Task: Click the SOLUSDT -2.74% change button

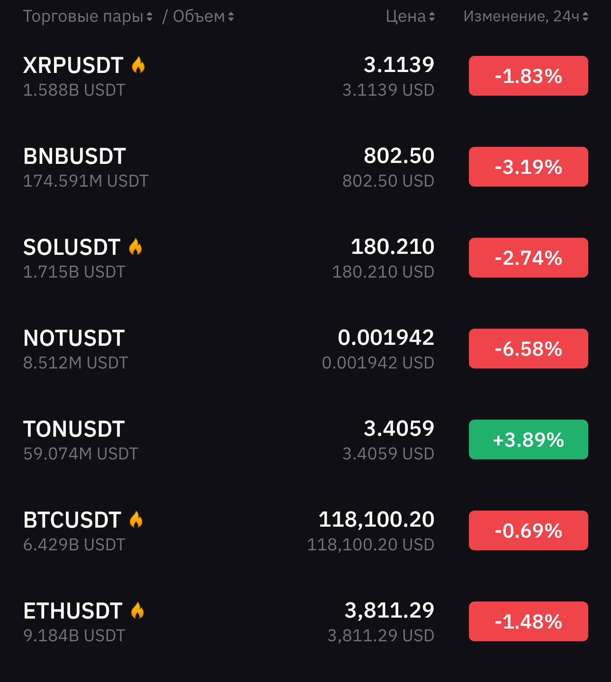Action: pos(529,258)
